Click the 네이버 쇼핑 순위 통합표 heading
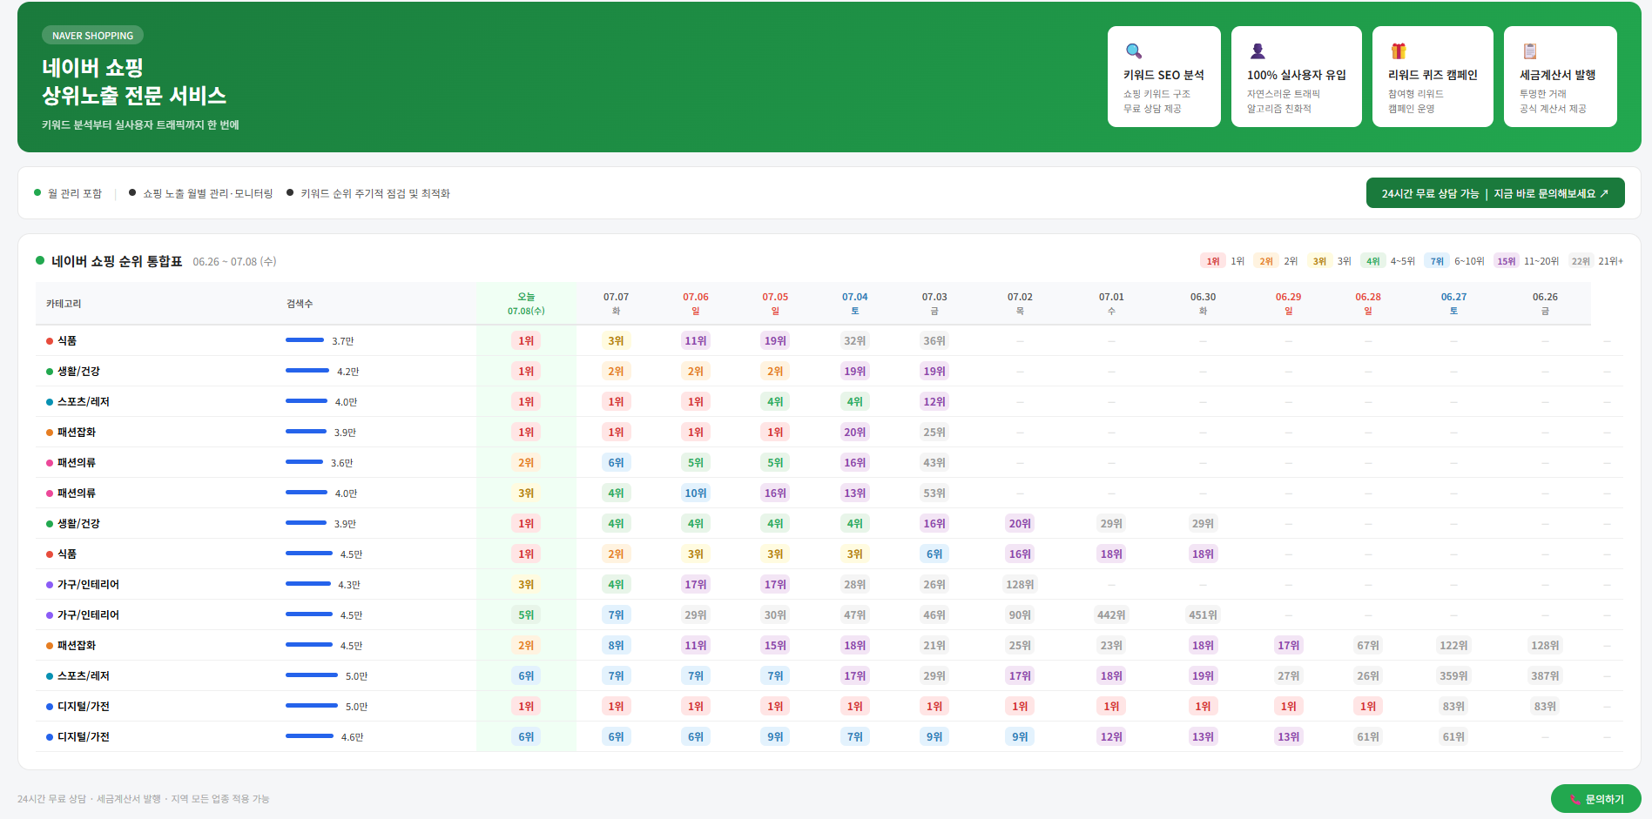 pyautogui.click(x=117, y=261)
